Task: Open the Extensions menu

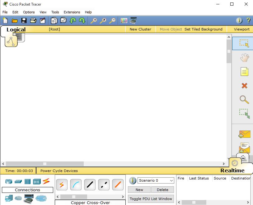Action: click(x=72, y=12)
